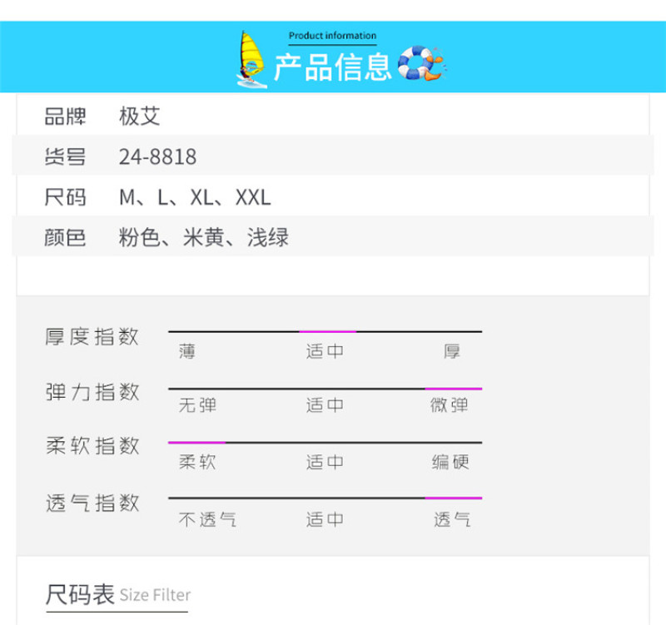The height and width of the screenshot is (625, 666).
Task: Select 厚 on the thickness scale
Action: pos(452,351)
